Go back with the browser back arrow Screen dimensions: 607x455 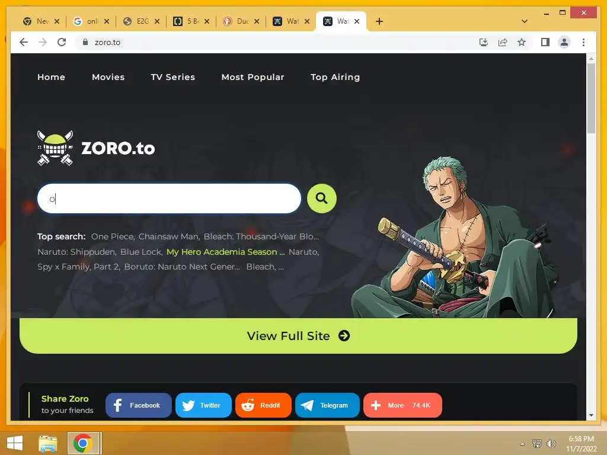pos(24,42)
